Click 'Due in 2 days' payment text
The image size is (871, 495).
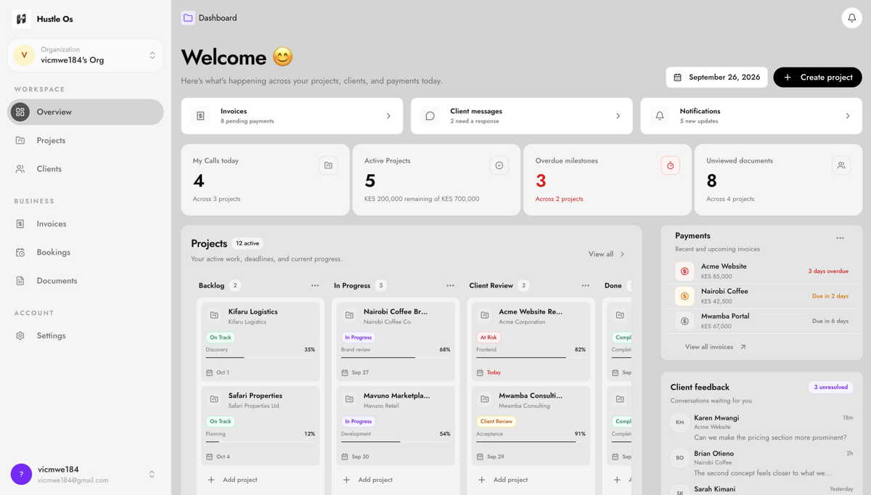pos(830,296)
